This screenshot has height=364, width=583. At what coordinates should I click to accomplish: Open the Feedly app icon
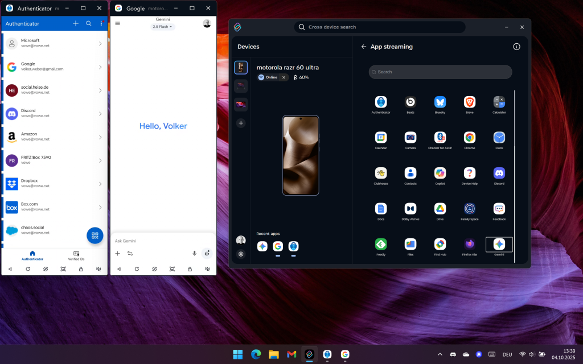(x=381, y=244)
